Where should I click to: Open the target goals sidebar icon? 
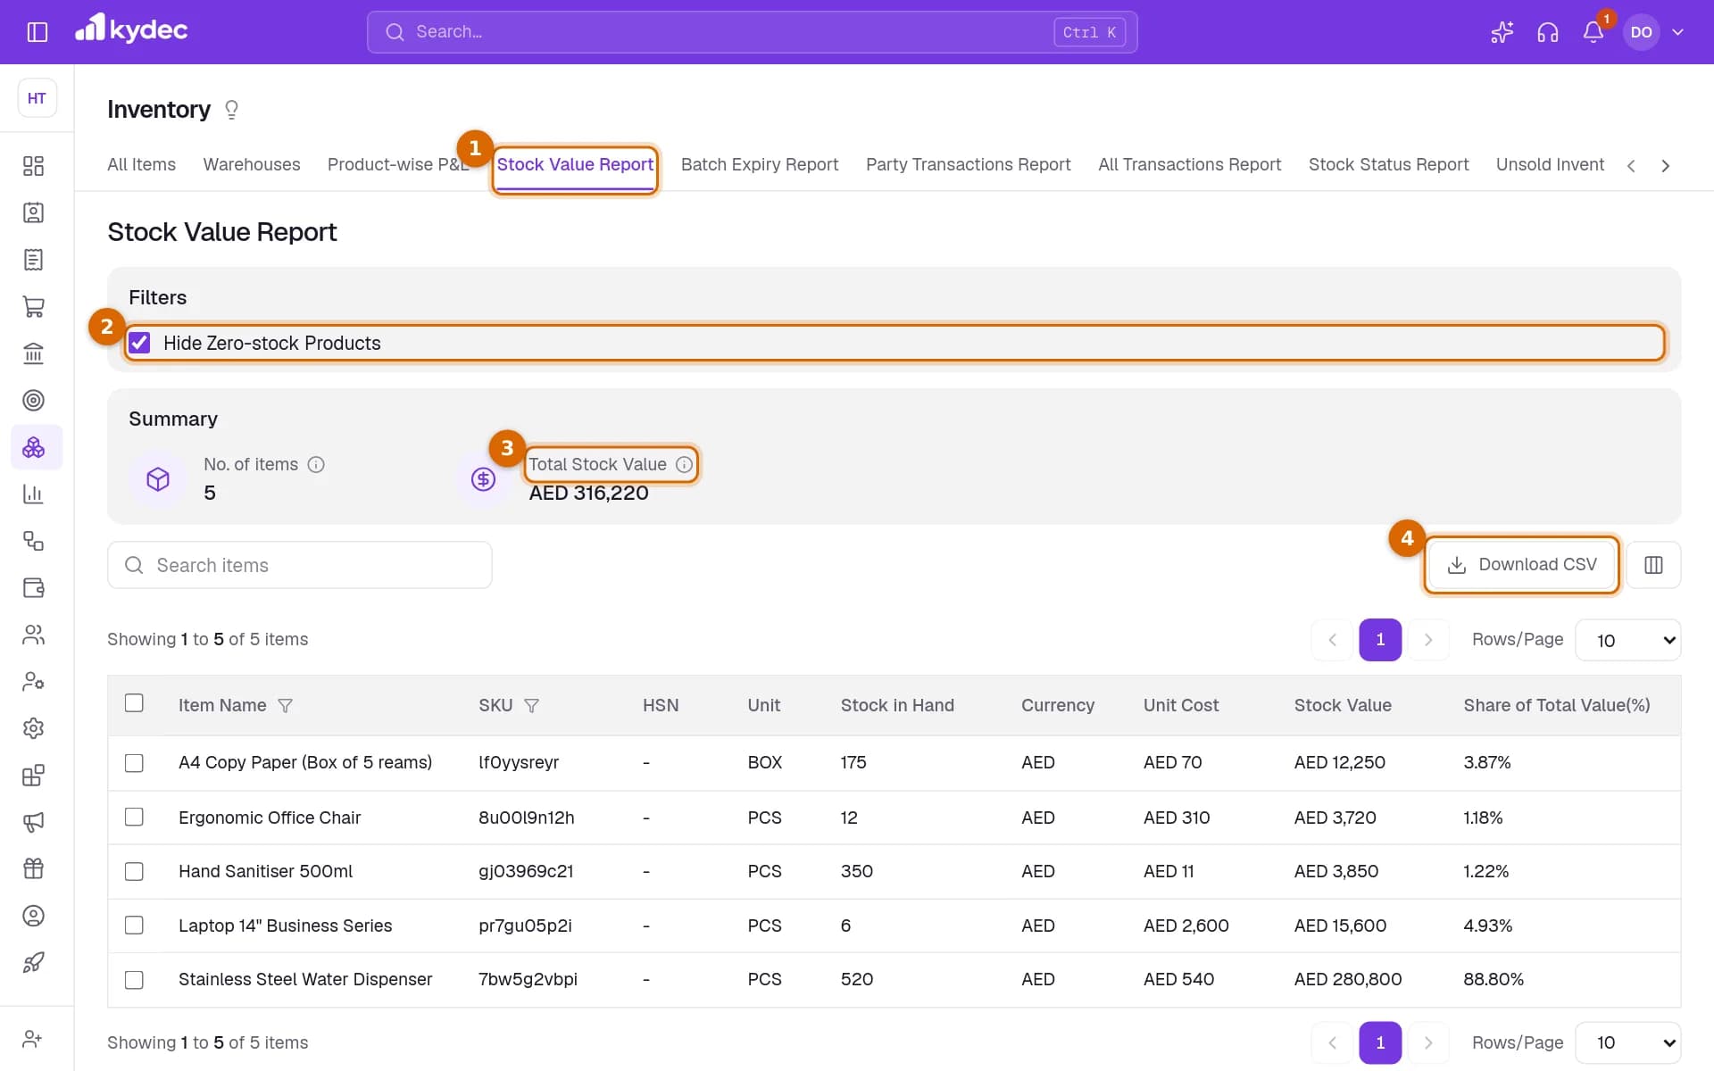pyautogui.click(x=33, y=401)
